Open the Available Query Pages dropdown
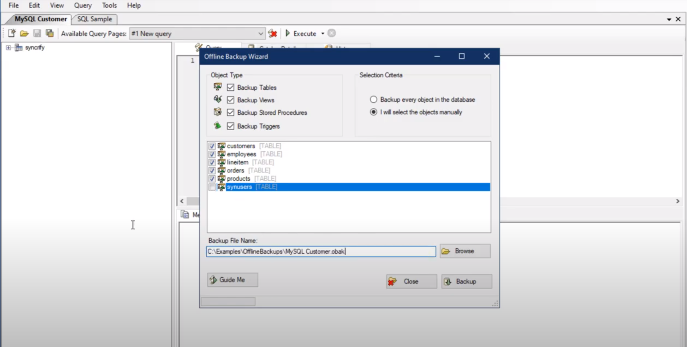The image size is (687, 347). click(x=261, y=33)
